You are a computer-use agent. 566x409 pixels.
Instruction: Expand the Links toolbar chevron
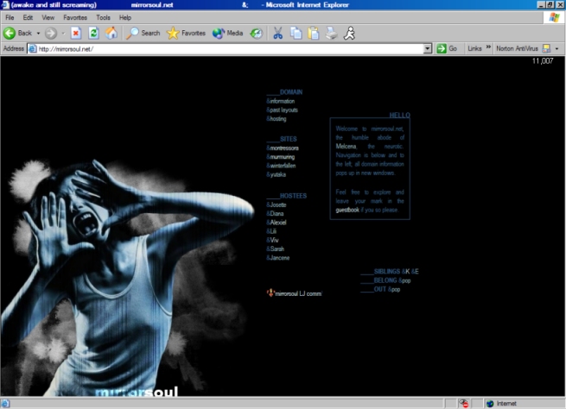488,48
